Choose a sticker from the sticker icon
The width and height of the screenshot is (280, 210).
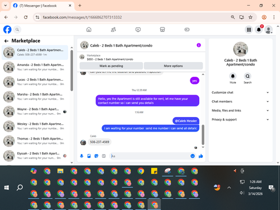pyautogui.click(x=96, y=156)
